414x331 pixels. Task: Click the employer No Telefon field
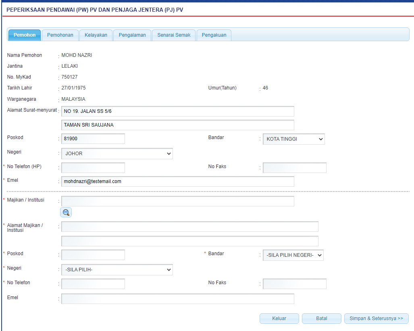[x=93, y=284]
